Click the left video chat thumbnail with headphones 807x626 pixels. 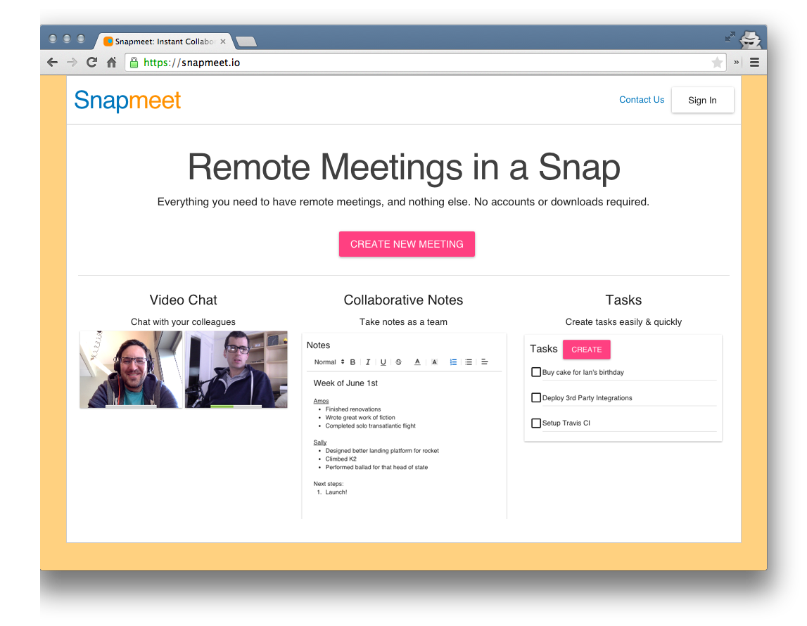point(131,369)
